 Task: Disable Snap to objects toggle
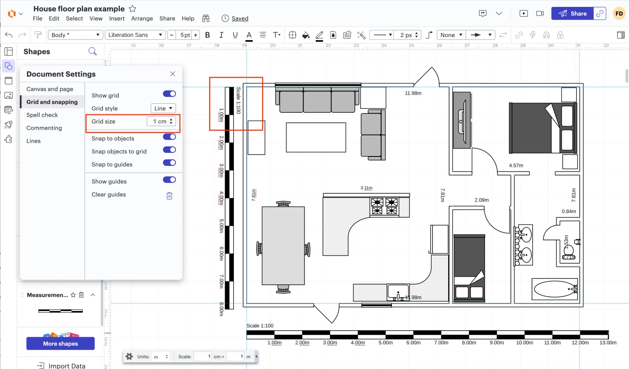[170, 137]
